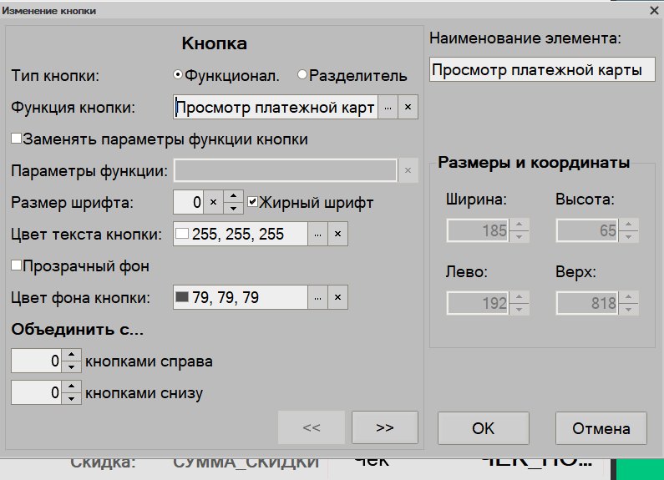Screen dimensions: 664x480
Task: Click the Функция кнопки text field
Action: tap(276, 107)
